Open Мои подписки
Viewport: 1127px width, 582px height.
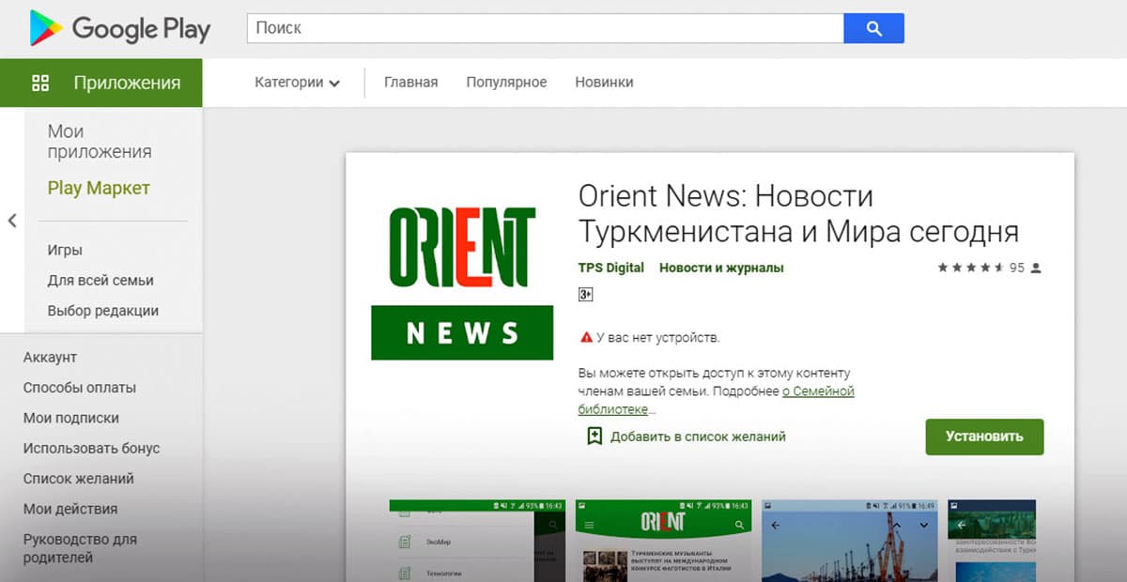[x=71, y=418]
